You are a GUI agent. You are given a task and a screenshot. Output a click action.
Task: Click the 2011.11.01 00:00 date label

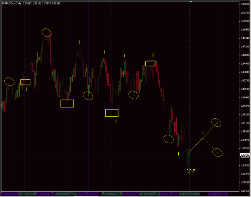click(218, 194)
